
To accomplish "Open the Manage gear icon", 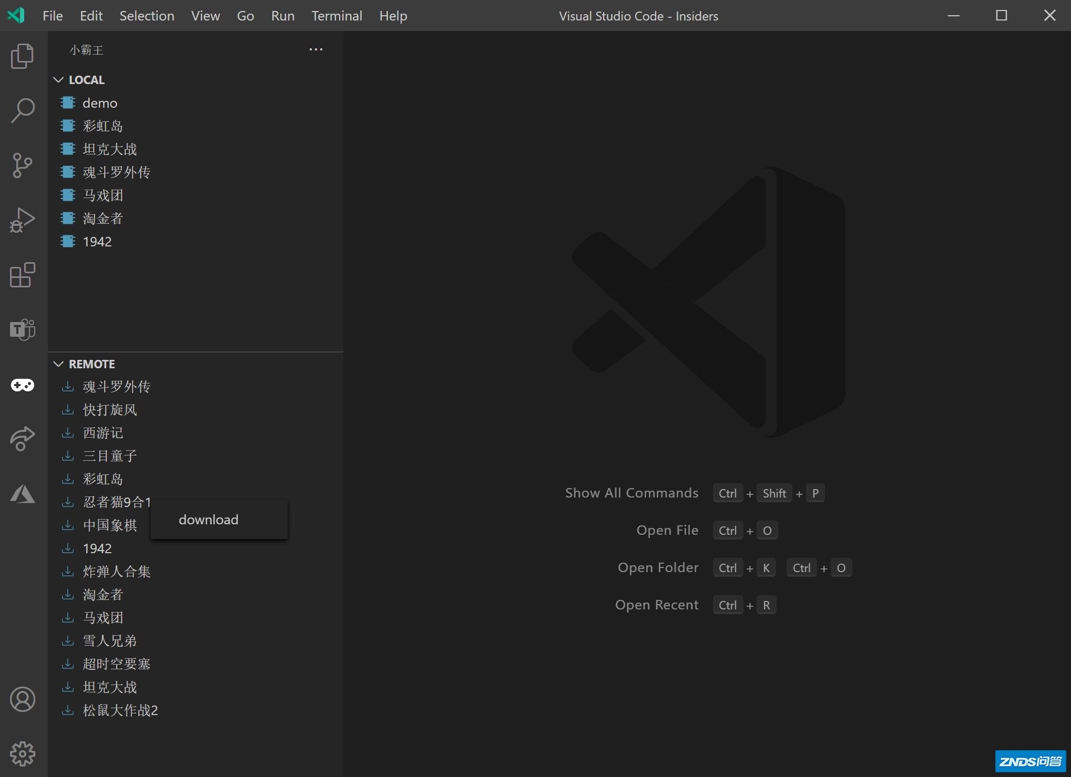I will (23, 754).
